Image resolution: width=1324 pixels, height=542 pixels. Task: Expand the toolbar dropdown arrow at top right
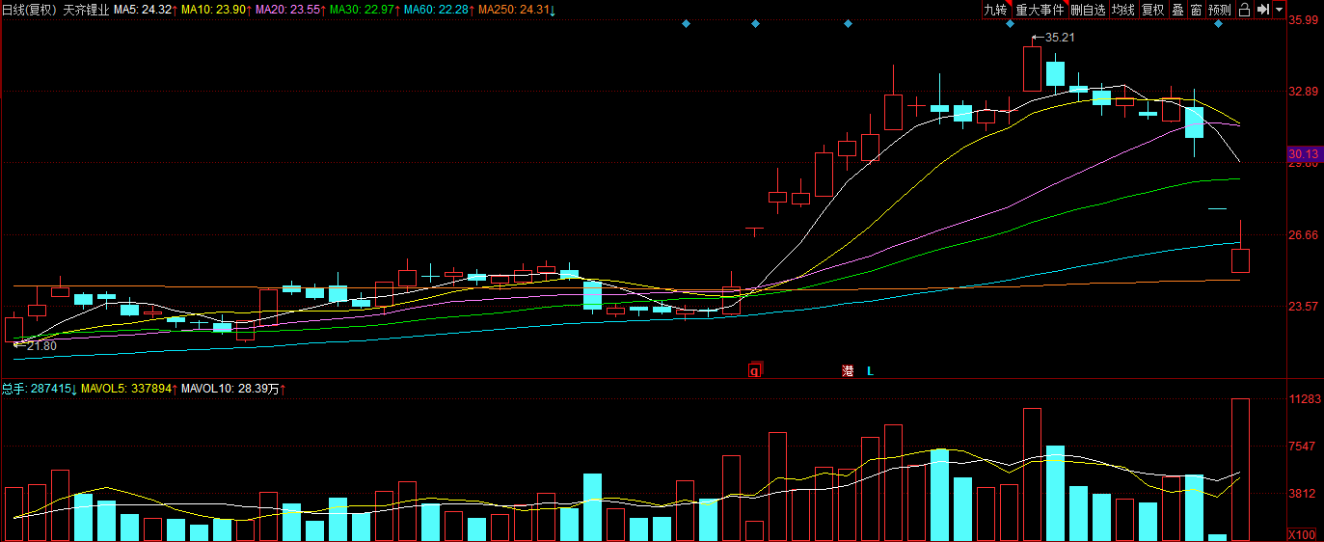click(x=1279, y=10)
